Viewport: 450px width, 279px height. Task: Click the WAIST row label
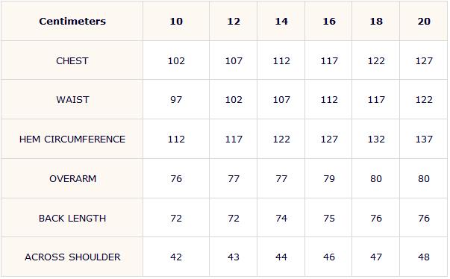click(x=72, y=100)
